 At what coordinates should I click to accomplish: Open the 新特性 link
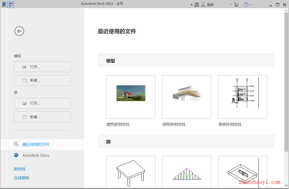pos(20,169)
